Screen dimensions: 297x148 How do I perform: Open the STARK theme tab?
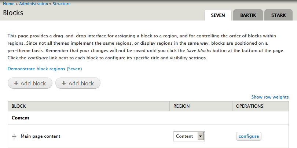[x=278, y=15]
